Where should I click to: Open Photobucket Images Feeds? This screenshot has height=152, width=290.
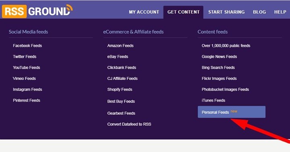point(225,90)
